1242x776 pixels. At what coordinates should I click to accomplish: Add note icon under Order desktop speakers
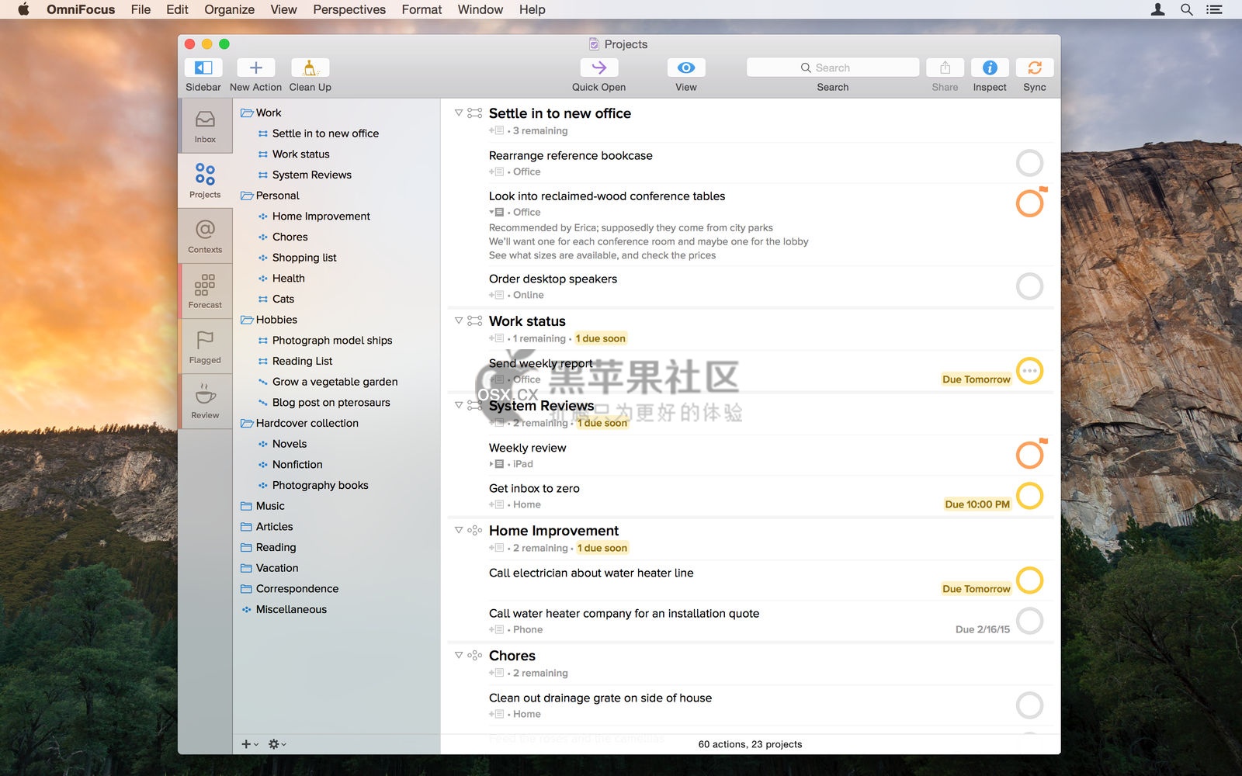[496, 295]
